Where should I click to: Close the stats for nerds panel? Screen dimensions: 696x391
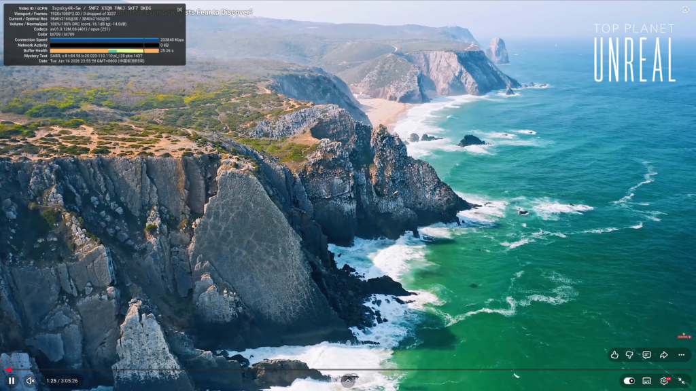(179, 10)
